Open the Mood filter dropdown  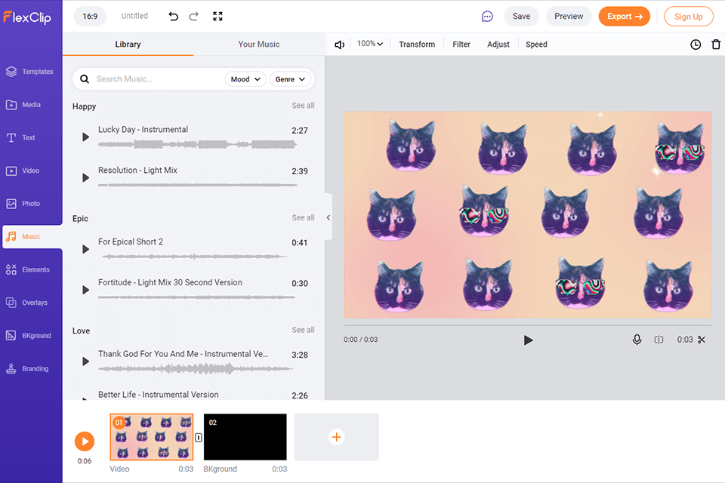[x=245, y=79]
